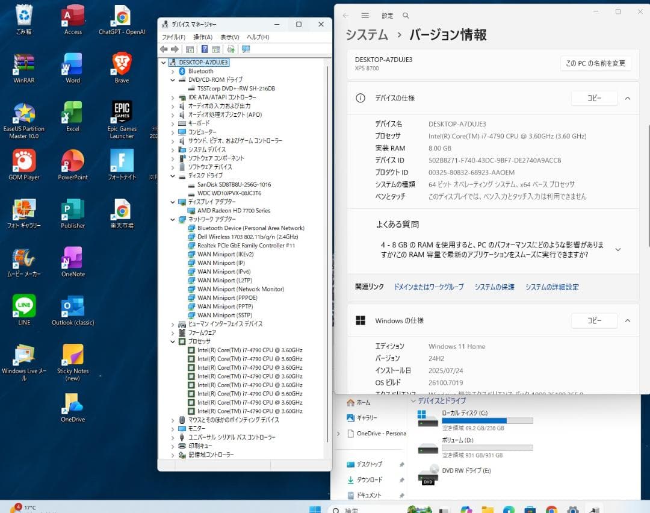
Task: Click the Properties icon in Device Manager toolbar
Action: click(216, 49)
